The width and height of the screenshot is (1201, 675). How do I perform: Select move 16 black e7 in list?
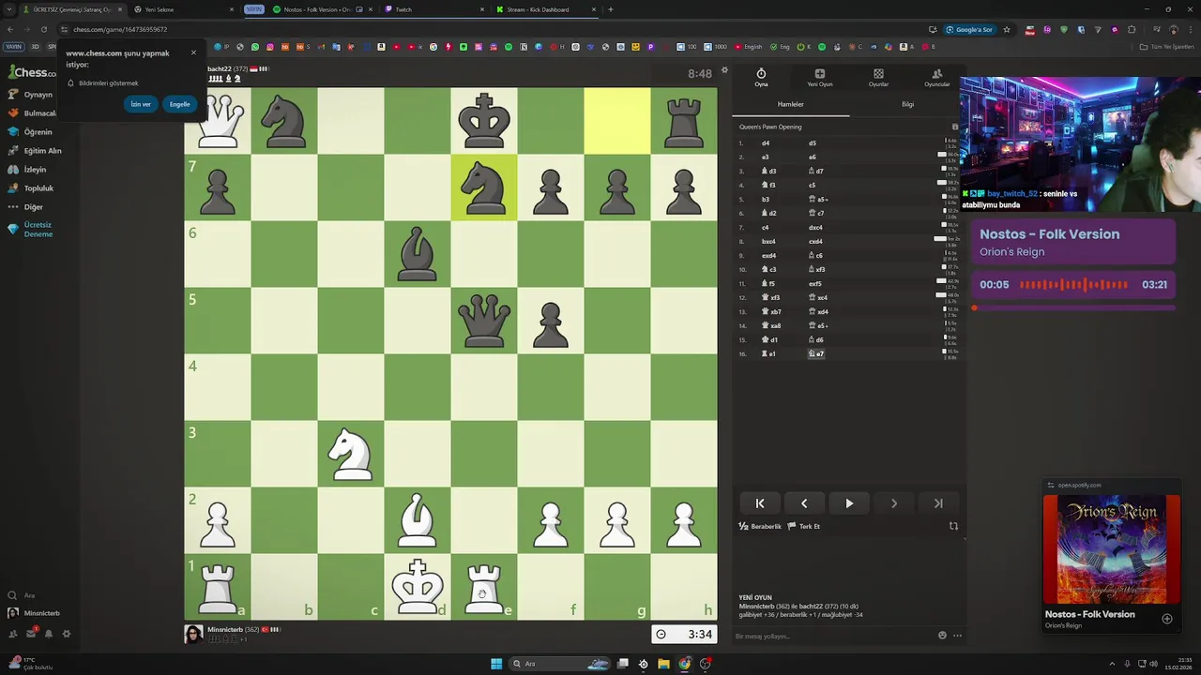816,353
